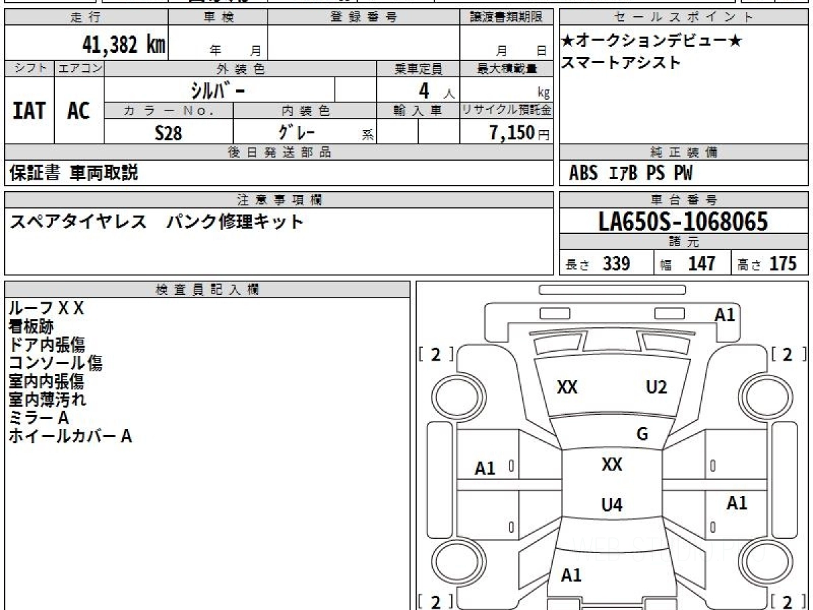Click the 注意事項欄 header bar
The height and width of the screenshot is (610, 813).
[x=279, y=200]
